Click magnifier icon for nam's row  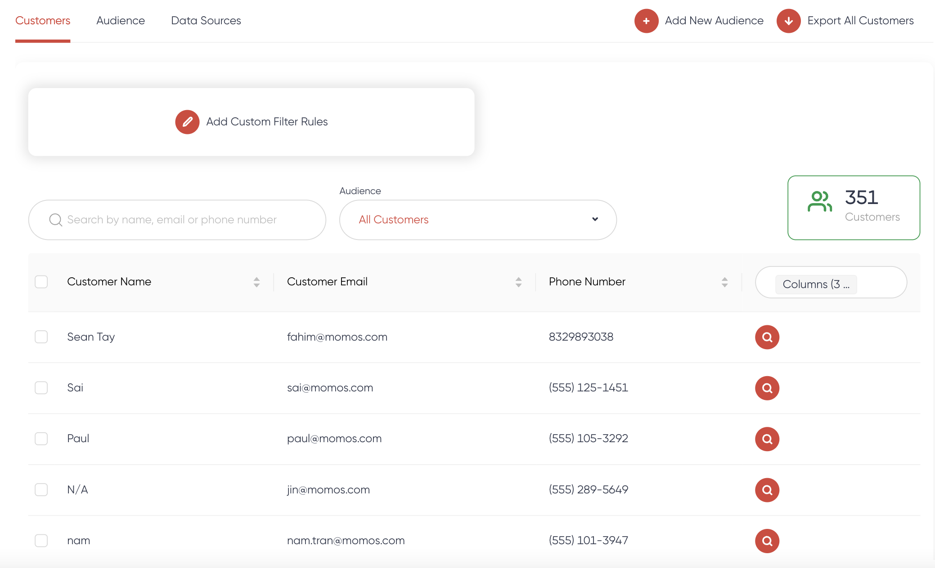[767, 541]
